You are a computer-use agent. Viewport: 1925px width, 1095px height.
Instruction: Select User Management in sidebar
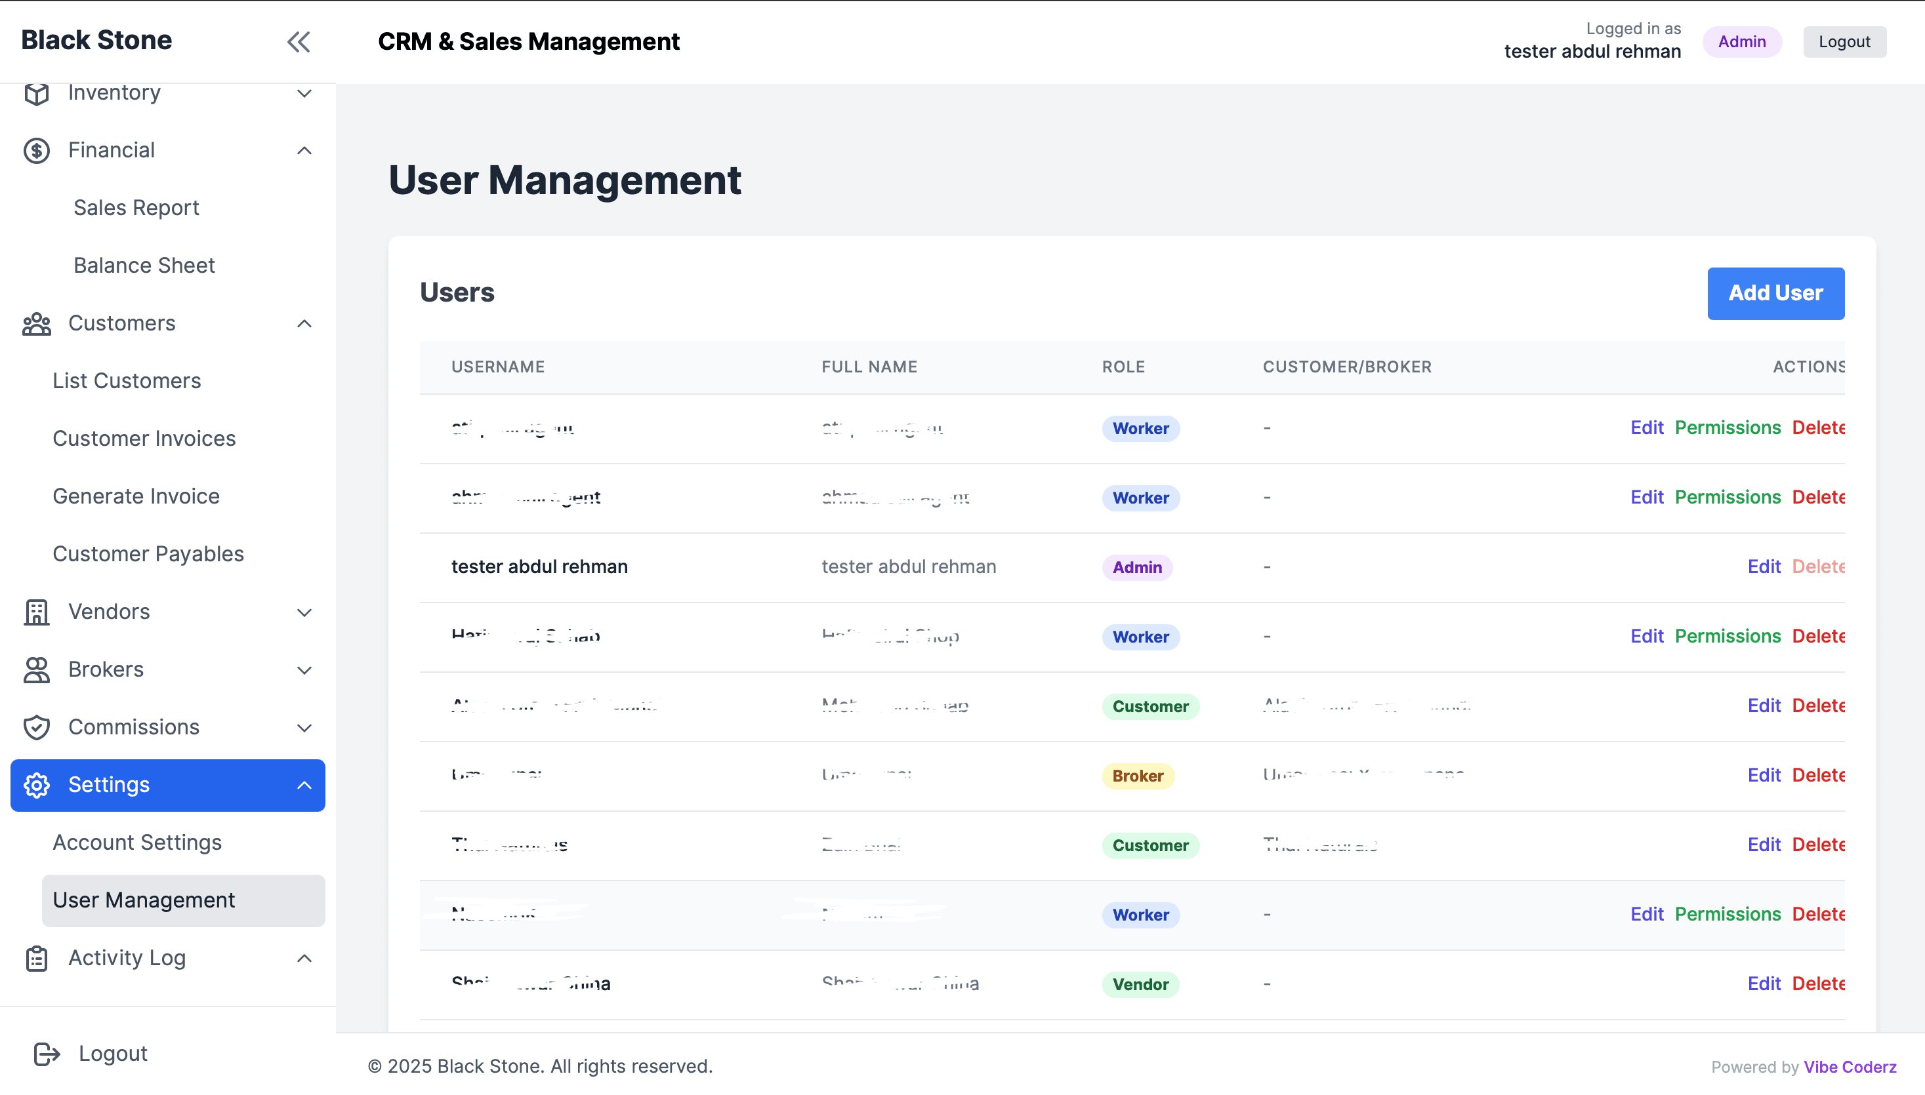coord(183,900)
